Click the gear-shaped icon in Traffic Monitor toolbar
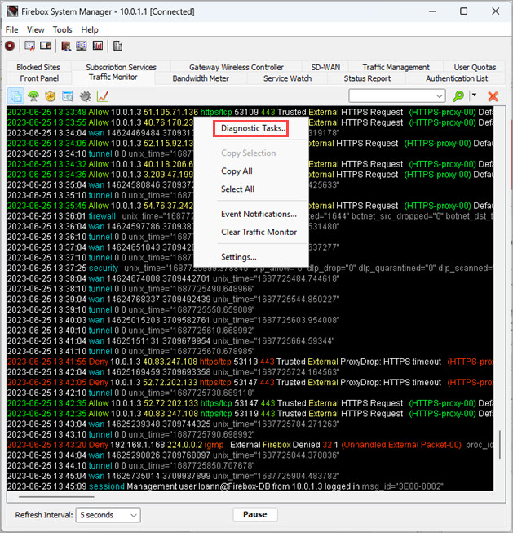Image resolution: width=513 pixels, height=533 pixels. [85, 96]
